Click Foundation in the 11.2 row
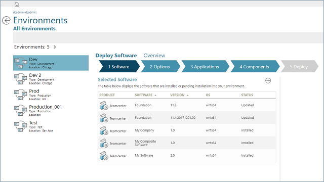This screenshot has height=182, width=324. [143, 105]
